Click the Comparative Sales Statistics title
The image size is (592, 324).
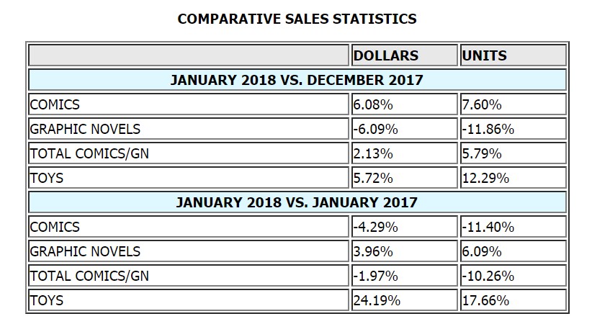297,19
